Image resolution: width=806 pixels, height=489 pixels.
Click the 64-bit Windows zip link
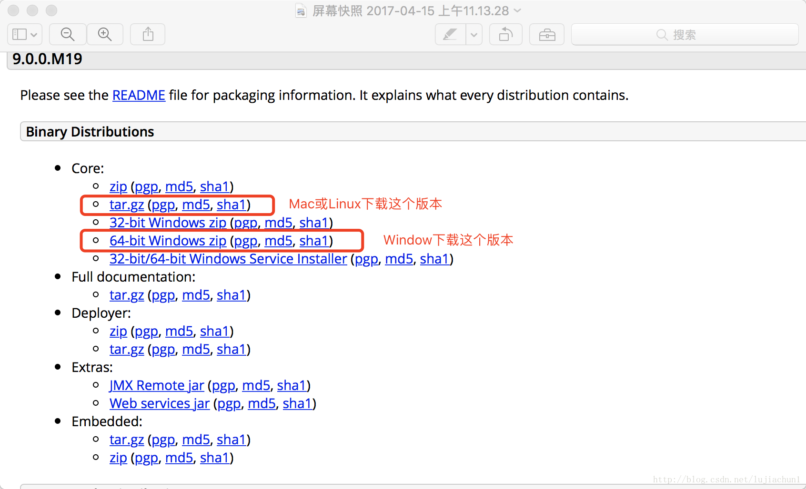(x=168, y=241)
